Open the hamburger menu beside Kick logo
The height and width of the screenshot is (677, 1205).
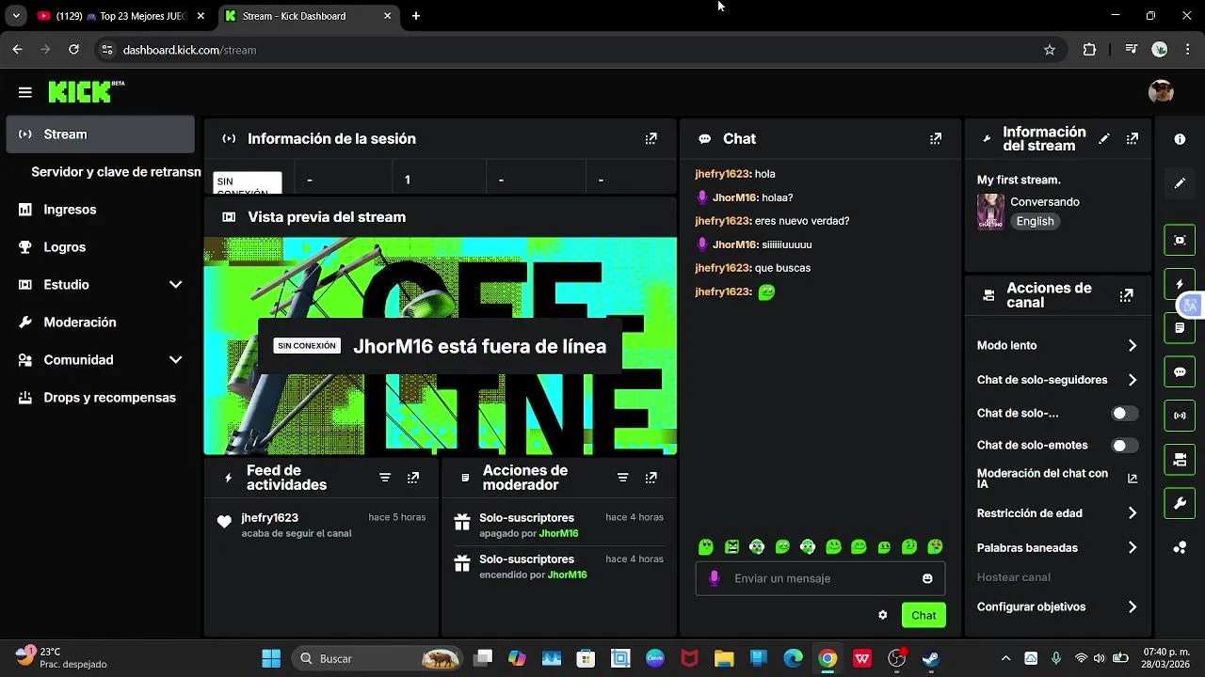pyautogui.click(x=25, y=92)
